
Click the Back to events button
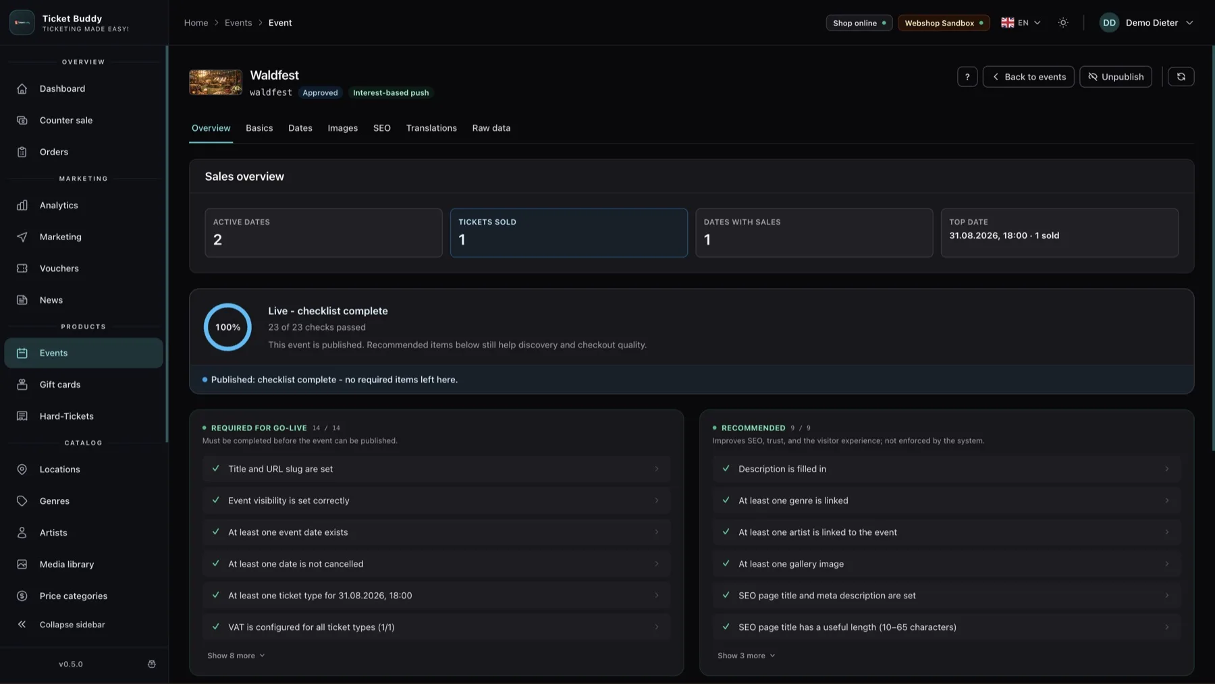[x=1028, y=77]
